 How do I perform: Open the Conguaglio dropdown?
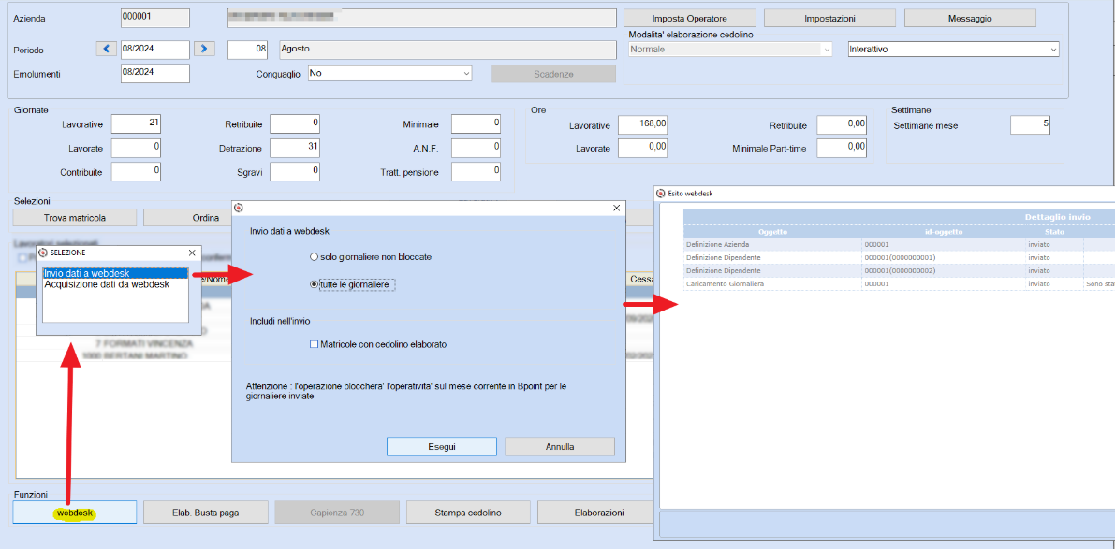(x=466, y=73)
